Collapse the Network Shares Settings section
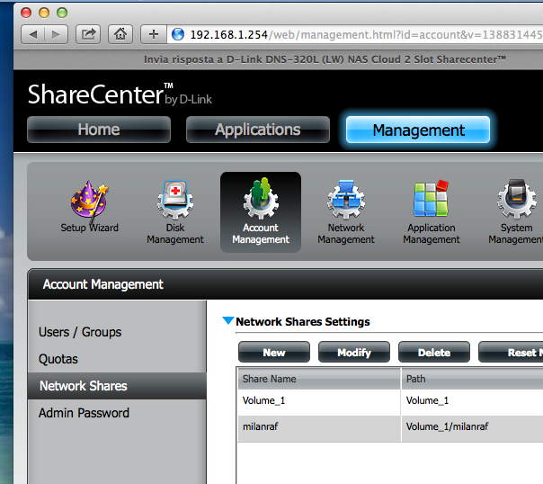The image size is (543, 484). (227, 320)
